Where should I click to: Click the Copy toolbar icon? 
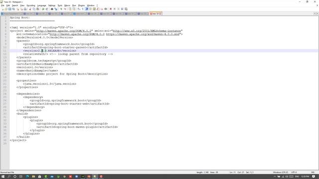pos(34,9)
